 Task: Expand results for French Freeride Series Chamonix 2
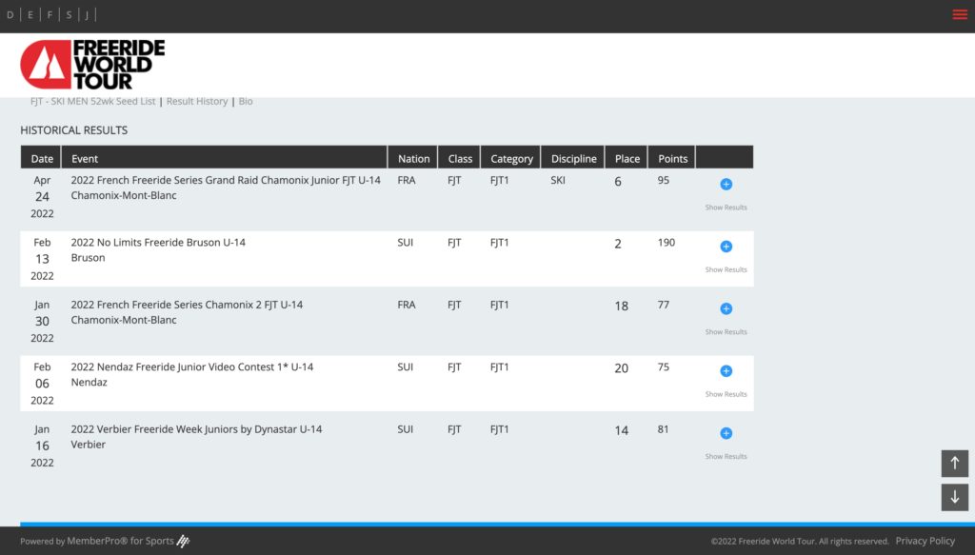pos(726,308)
